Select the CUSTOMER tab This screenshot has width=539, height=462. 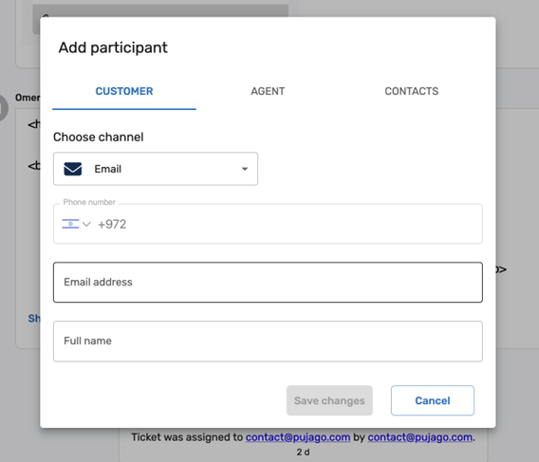(124, 91)
